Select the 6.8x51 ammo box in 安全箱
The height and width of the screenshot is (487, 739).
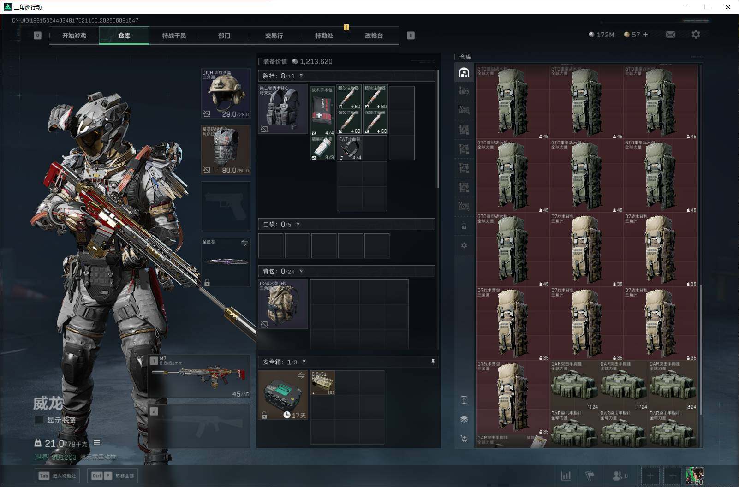point(322,383)
